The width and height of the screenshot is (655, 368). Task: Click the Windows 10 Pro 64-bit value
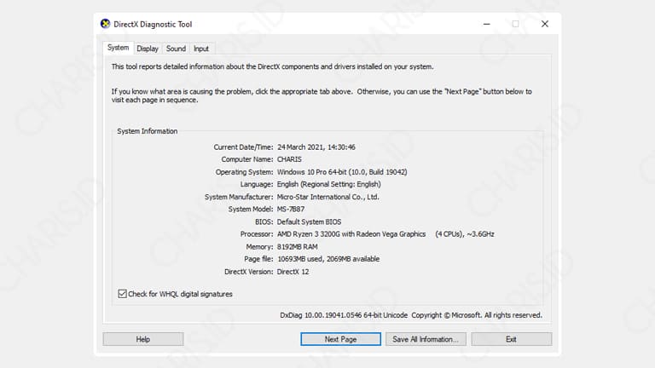click(342, 172)
